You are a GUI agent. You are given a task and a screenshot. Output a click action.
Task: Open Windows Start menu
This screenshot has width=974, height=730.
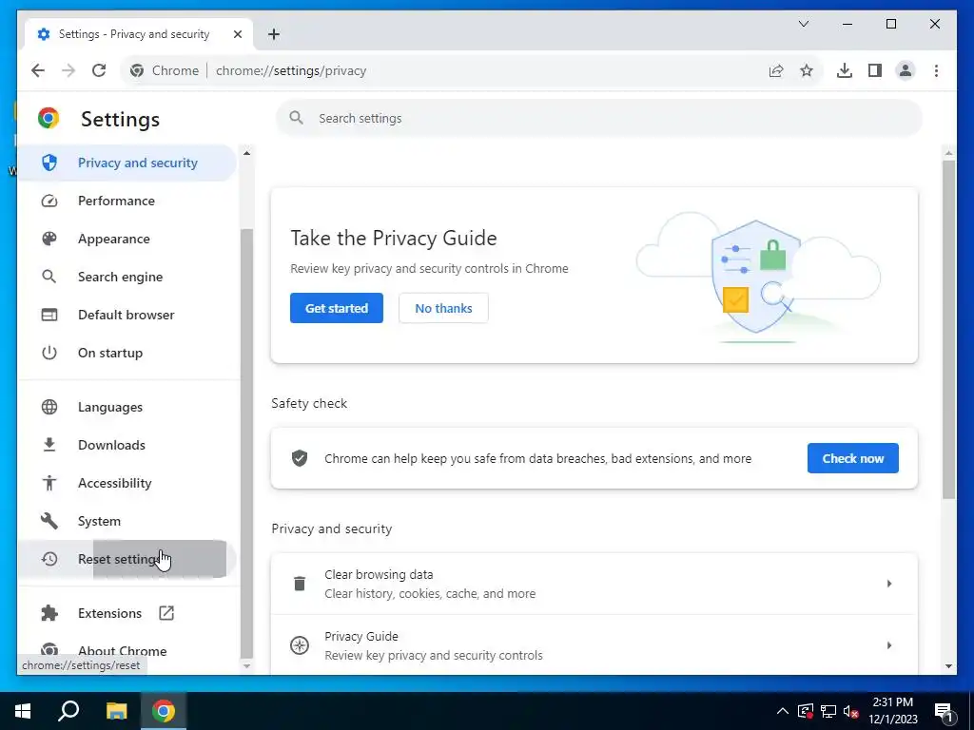23,711
